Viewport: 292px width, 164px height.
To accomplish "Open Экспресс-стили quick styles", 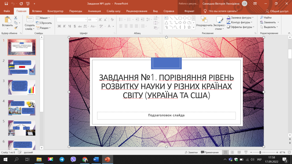I will tap(219, 23).
